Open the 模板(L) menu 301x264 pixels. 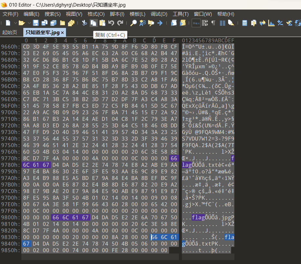(137, 14)
